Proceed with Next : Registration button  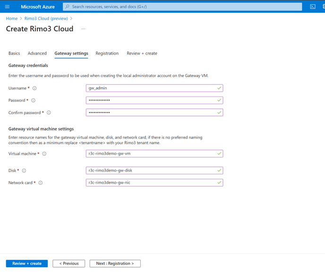click(x=115, y=264)
